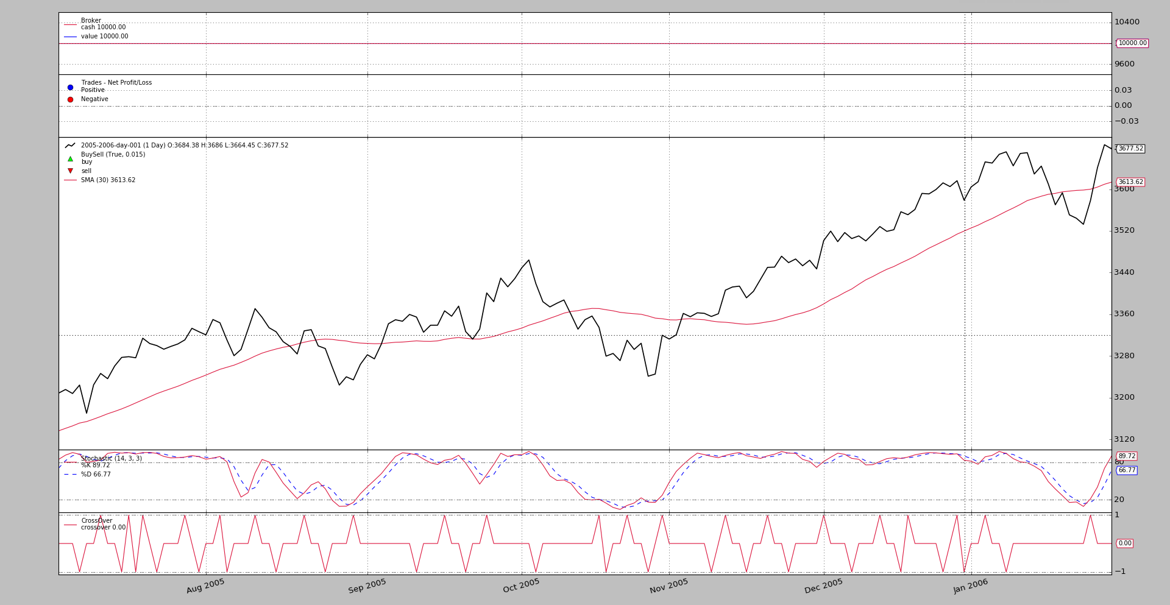Select the red Negative trades dot
1170x605 pixels.
tap(70, 99)
